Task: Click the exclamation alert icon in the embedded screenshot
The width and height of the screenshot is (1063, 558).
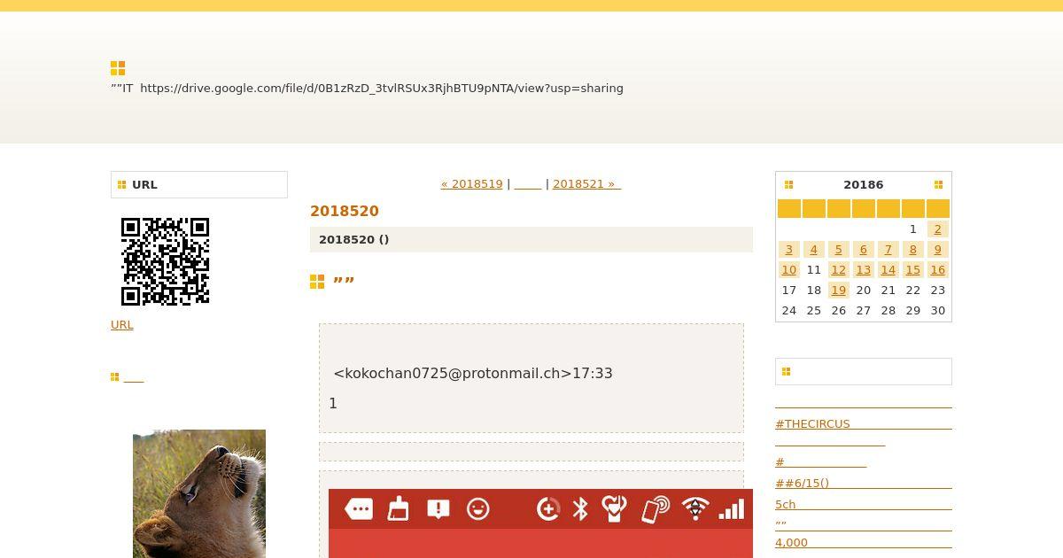Action: tap(438, 509)
